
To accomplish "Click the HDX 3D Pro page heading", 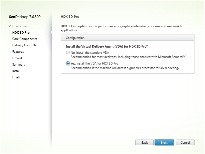I will pos(70,17).
